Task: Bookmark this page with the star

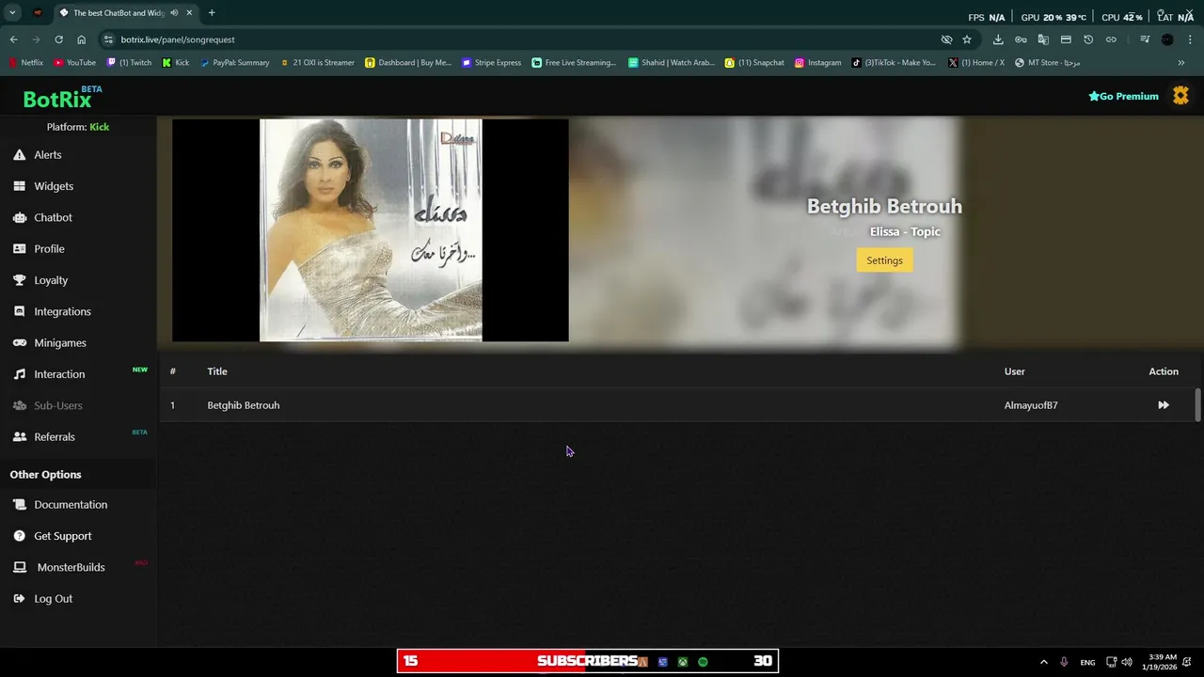Action: pos(967,39)
